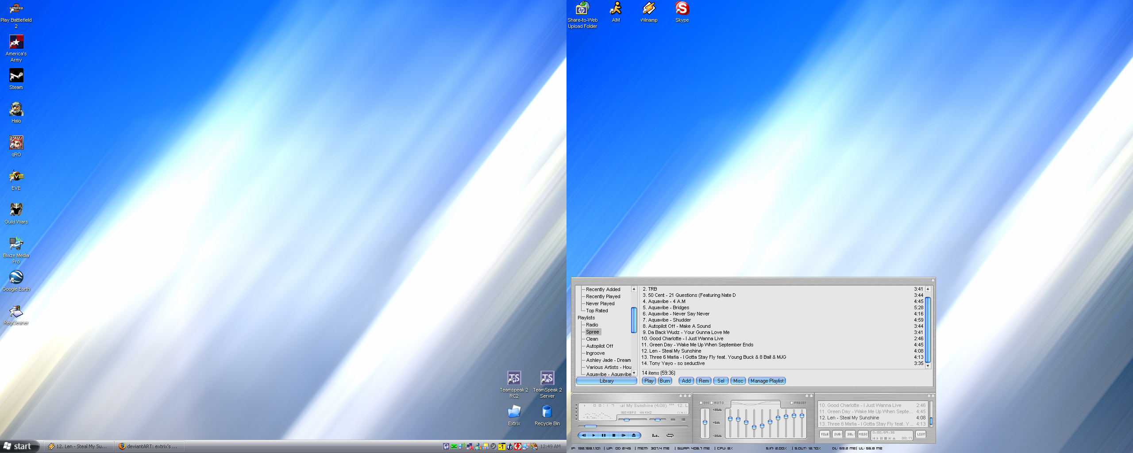
Task: Select Recently Added in library tree
Action: [603, 289]
